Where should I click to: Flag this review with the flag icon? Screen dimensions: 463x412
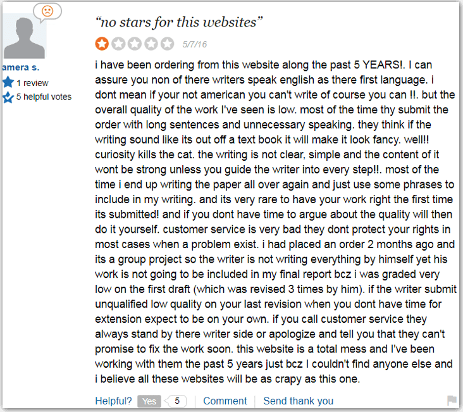452,400
